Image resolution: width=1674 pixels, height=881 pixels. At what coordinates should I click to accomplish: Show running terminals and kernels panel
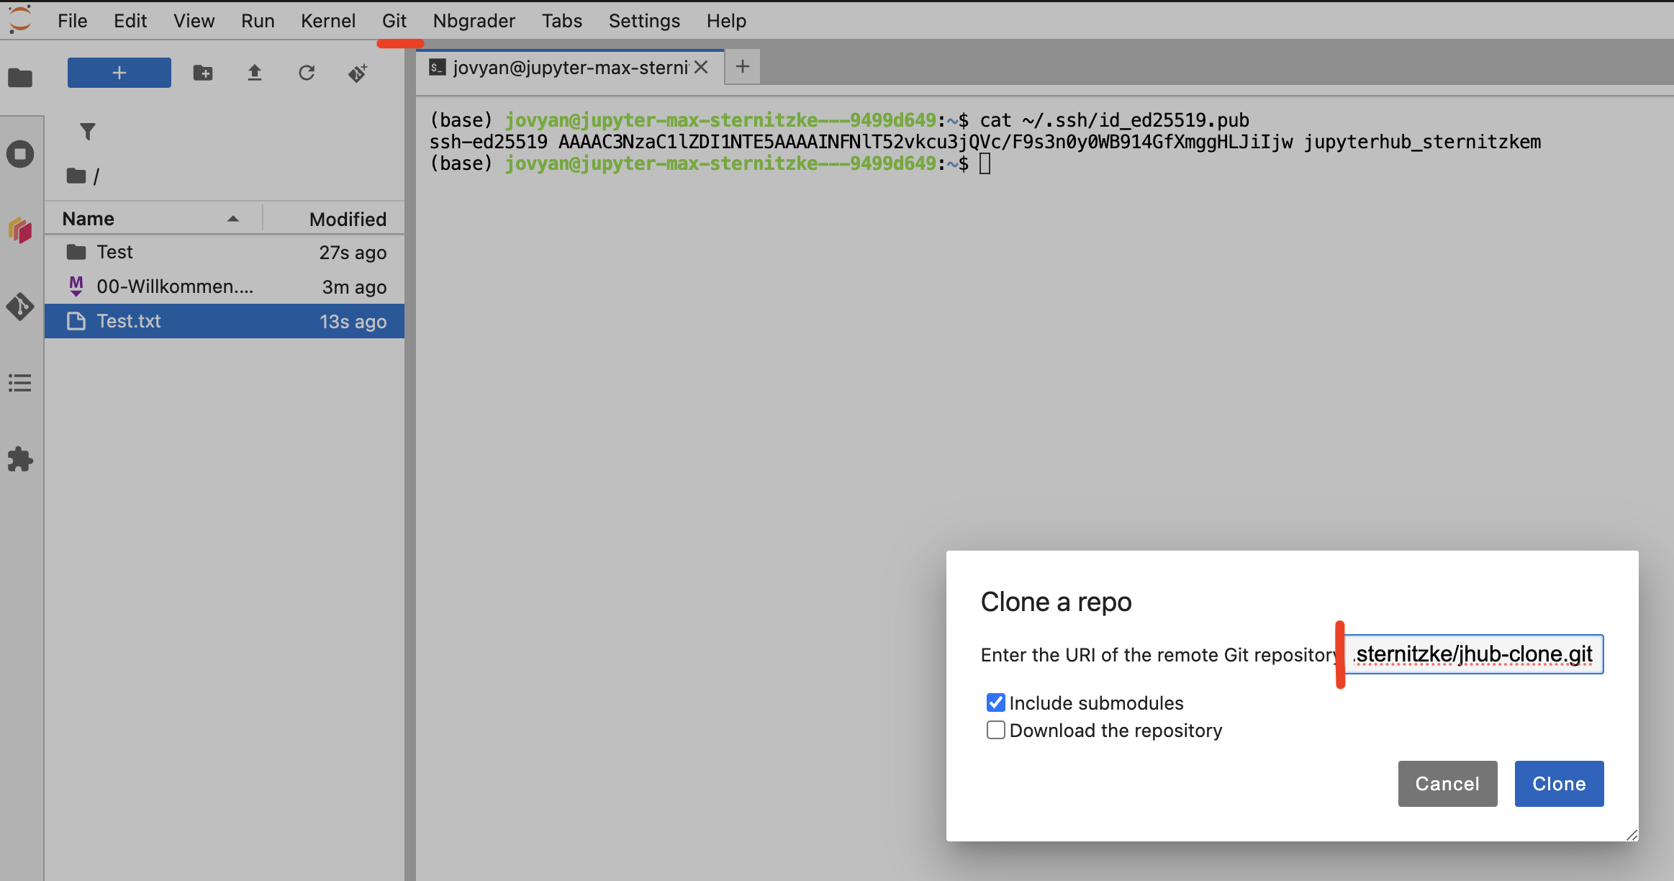click(20, 154)
